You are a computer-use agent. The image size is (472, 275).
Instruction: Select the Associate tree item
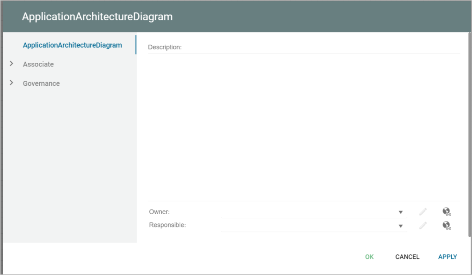pyautogui.click(x=38, y=64)
